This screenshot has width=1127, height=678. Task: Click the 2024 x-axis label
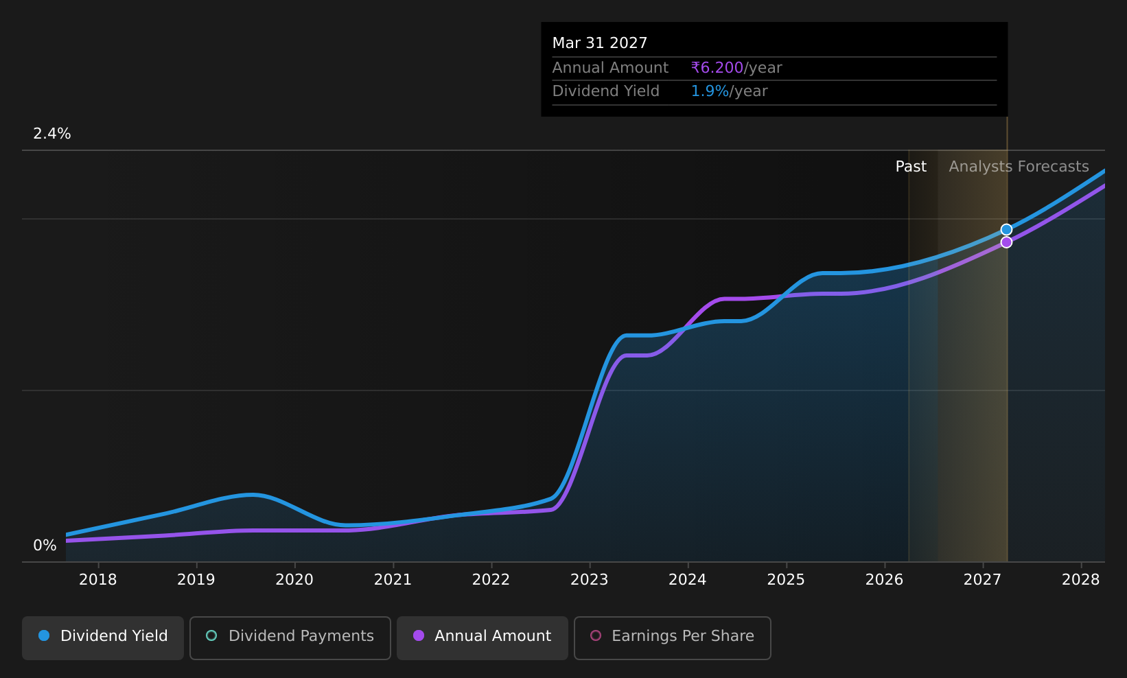click(688, 580)
